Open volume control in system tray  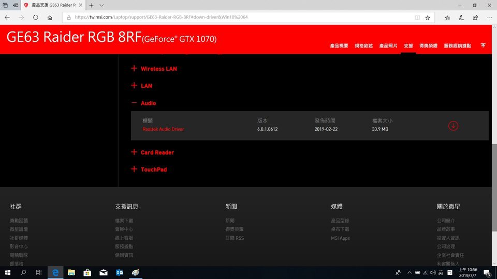(433, 272)
